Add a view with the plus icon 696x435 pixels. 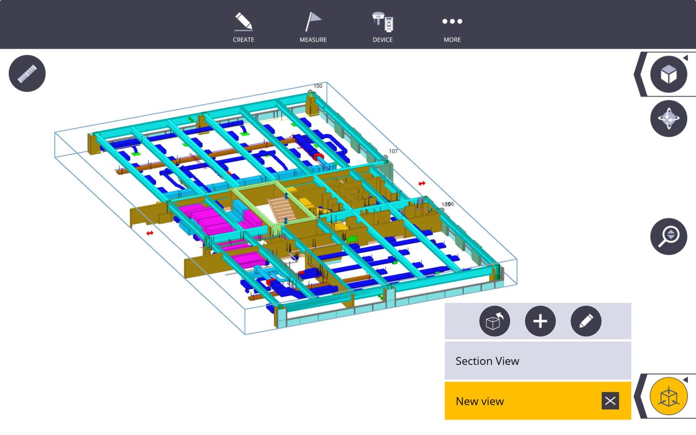(540, 321)
